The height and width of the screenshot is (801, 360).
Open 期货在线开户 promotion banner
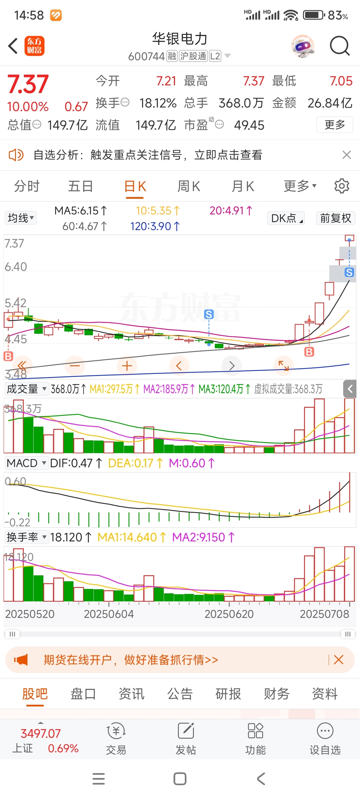[180, 660]
